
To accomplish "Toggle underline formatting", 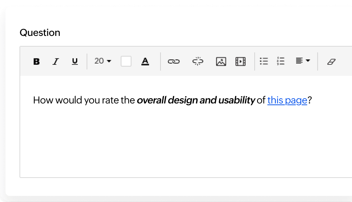I will point(75,61).
